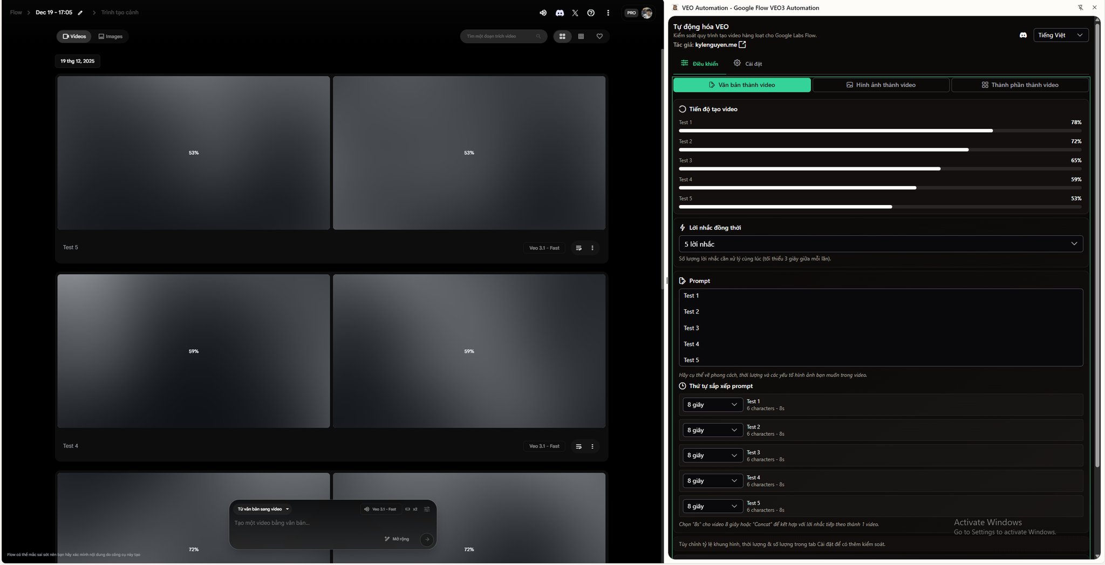Open the help question mark icon
1105x565 pixels.
click(x=591, y=13)
